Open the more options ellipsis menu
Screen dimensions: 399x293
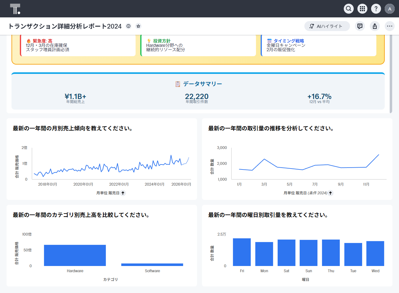(x=390, y=26)
